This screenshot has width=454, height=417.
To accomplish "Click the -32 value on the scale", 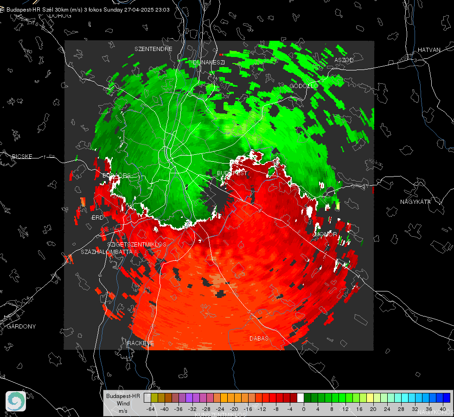I will (x=192, y=409).
